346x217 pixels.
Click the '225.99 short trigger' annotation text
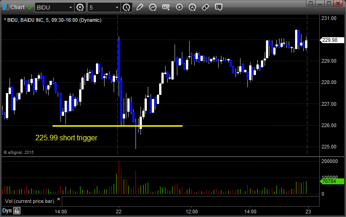[66, 138]
